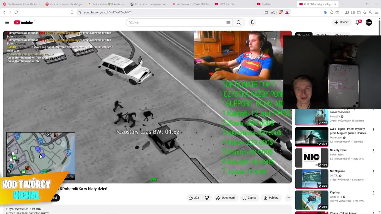The height and width of the screenshot is (214, 381).
Task: Open the YouTube hamburger guide menu
Action: point(7,22)
